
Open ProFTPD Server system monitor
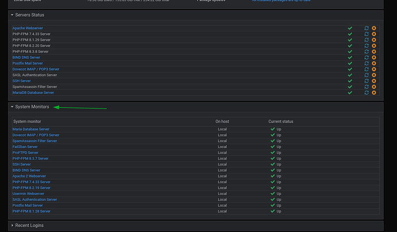point(25,153)
